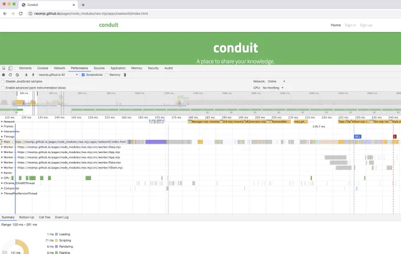Expand the Network track
The image size is (401, 254).
click(x=2, y=122)
